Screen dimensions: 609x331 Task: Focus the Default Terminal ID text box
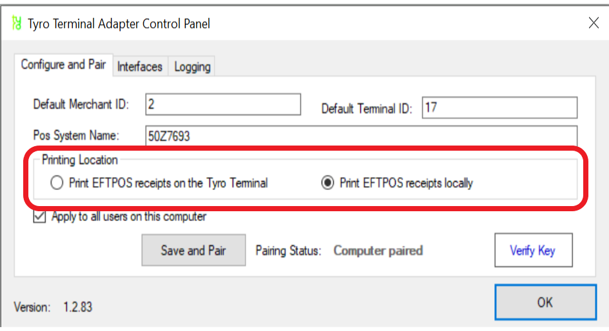[x=499, y=108]
